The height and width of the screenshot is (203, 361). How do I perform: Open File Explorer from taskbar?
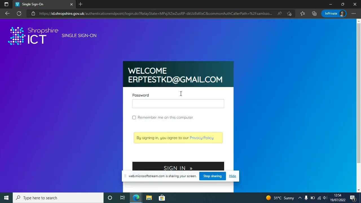pos(149,198)
